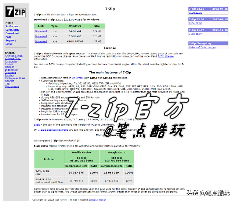Open the 7-Zip License link
The image size is (235, 201).
(166, 56)
